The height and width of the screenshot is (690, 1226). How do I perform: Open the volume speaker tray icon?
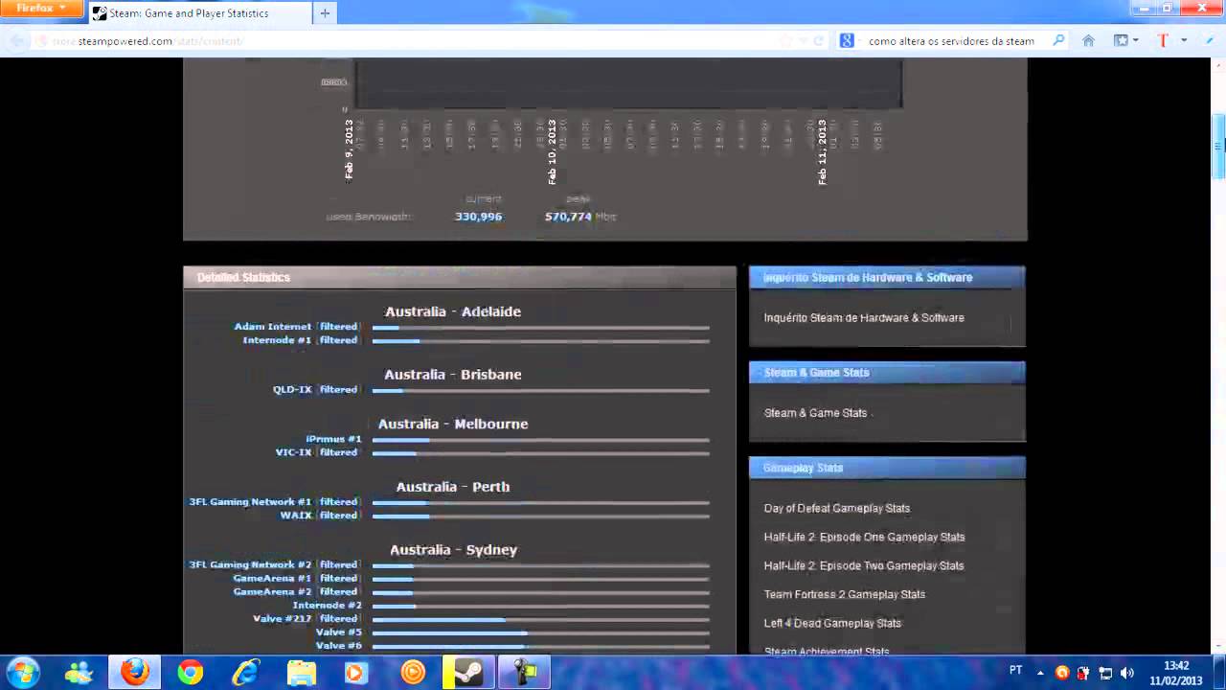(1126, 673)
